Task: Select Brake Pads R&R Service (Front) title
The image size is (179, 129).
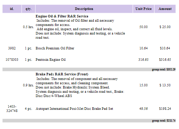Action: 62,74
